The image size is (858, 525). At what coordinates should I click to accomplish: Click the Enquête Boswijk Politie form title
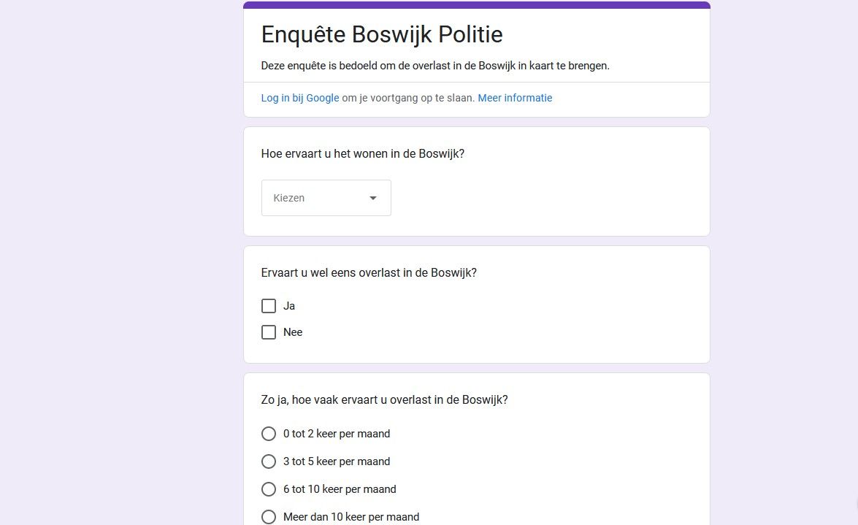[x=382, y=34]
